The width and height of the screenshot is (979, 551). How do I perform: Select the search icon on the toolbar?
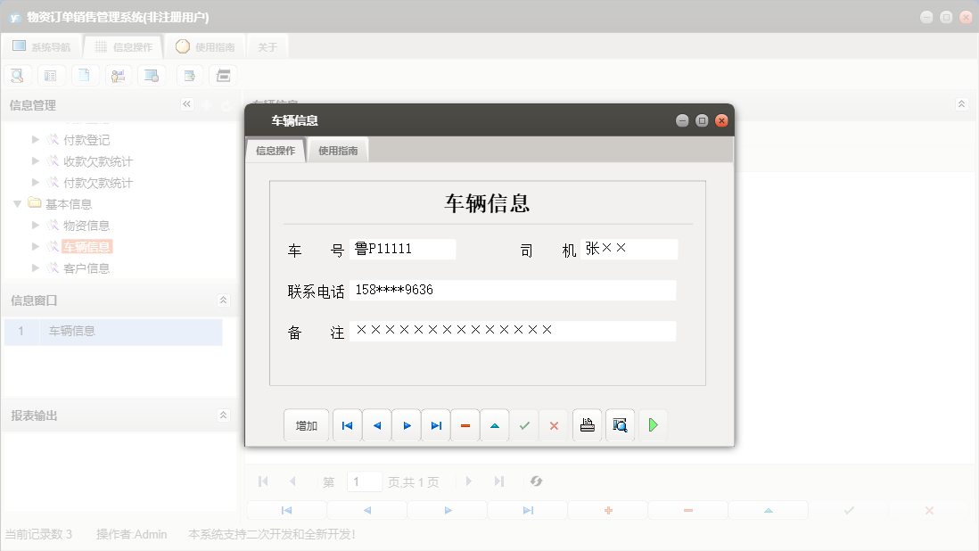pyautogui.click(x=17, y=75)
